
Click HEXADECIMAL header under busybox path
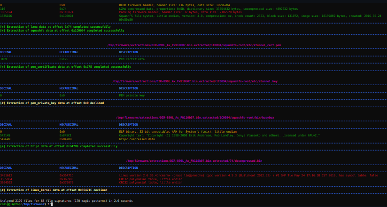tap(69, 124)
